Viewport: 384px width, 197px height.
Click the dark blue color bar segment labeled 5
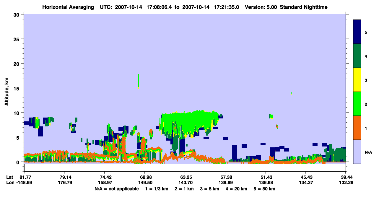click(x=357, y=32)
